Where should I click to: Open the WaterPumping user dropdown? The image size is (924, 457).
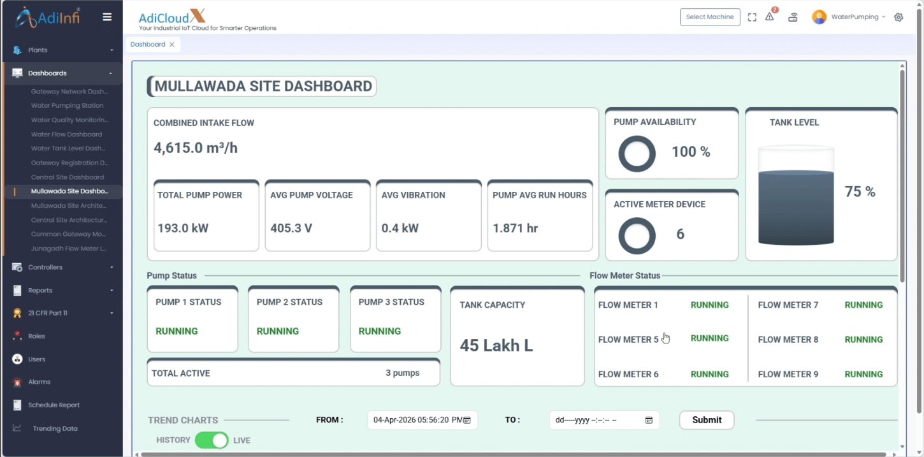point(849,17)
